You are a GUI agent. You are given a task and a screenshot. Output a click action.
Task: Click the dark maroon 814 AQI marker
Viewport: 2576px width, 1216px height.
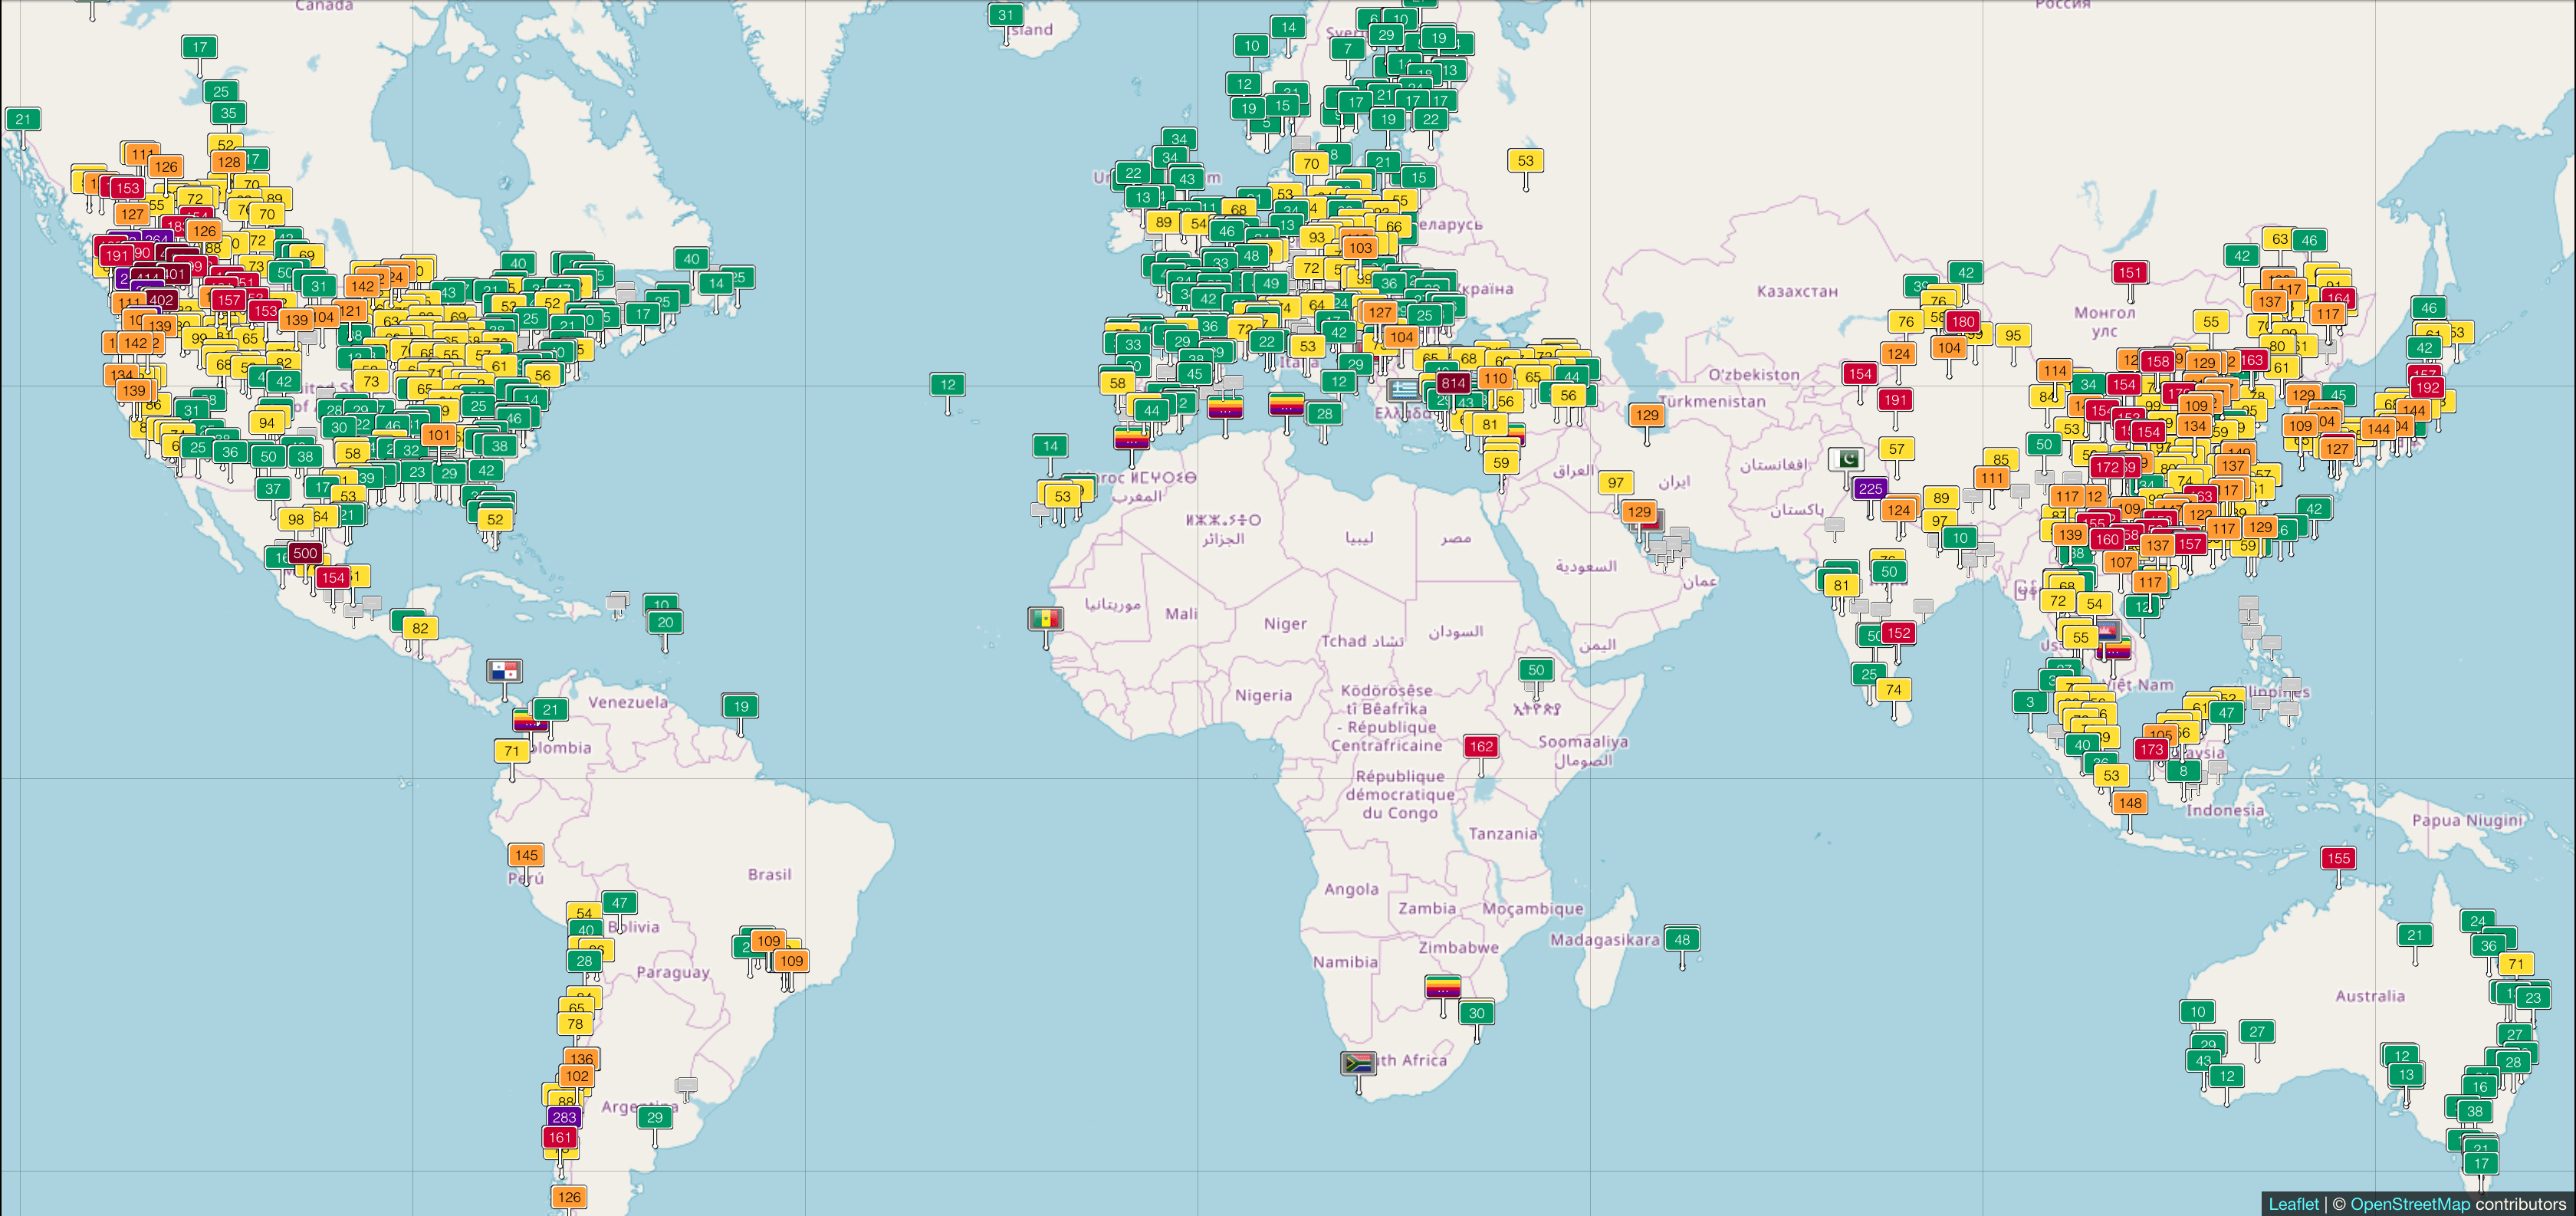pos(1453,383)
